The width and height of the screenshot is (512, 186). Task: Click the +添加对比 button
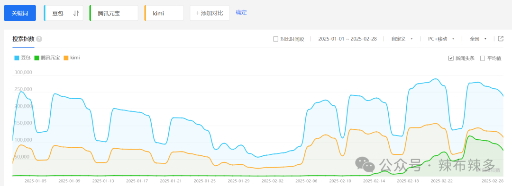[210, 13]
